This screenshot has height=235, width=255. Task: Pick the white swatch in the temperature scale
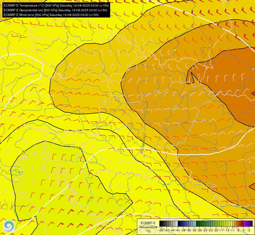coord(177,224)
